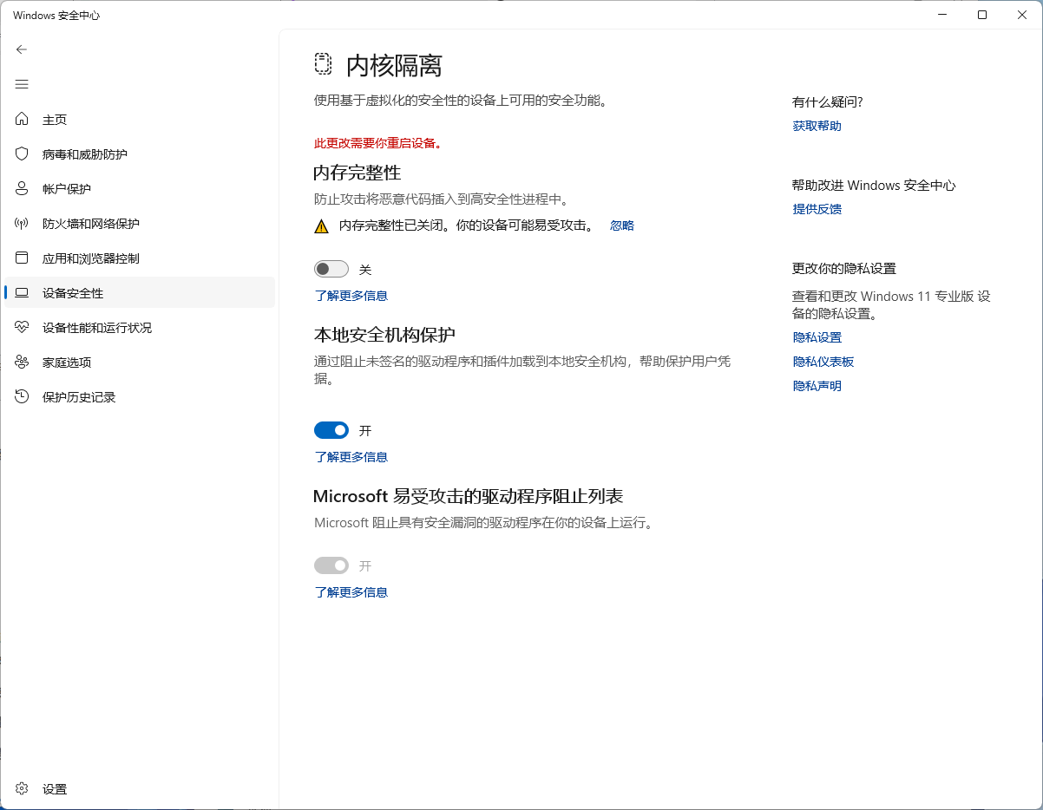Click the Home (主页) house icon
This screenshot has height=810, width=1043.
23,120
